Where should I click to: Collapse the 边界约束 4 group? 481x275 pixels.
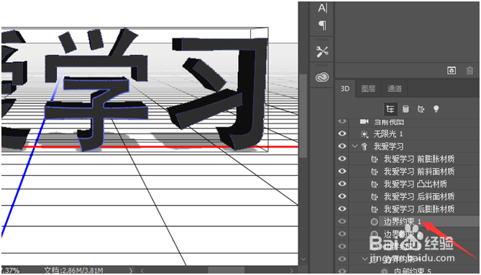[365, 259]
